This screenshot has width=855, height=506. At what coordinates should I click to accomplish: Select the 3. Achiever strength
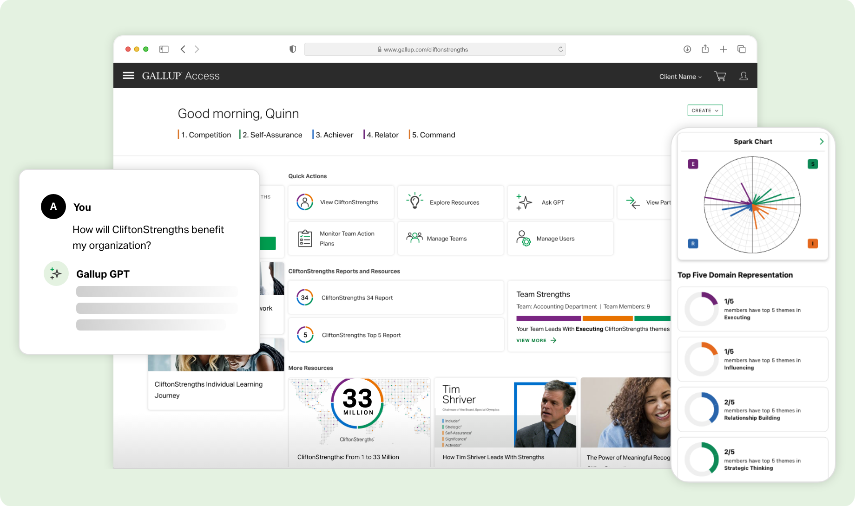pos(333,135)
